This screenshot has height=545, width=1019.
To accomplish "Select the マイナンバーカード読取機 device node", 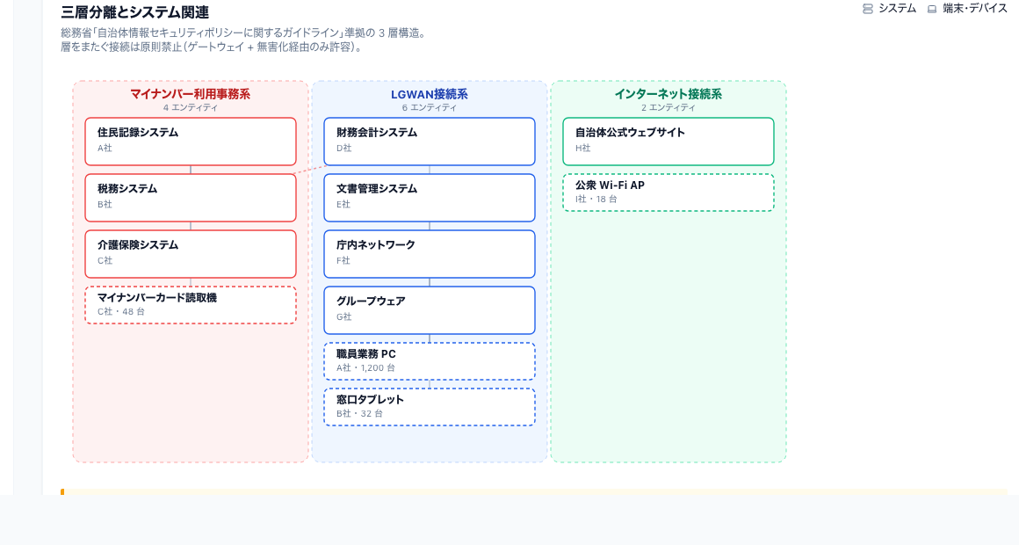I will click(x=191, y=304).
